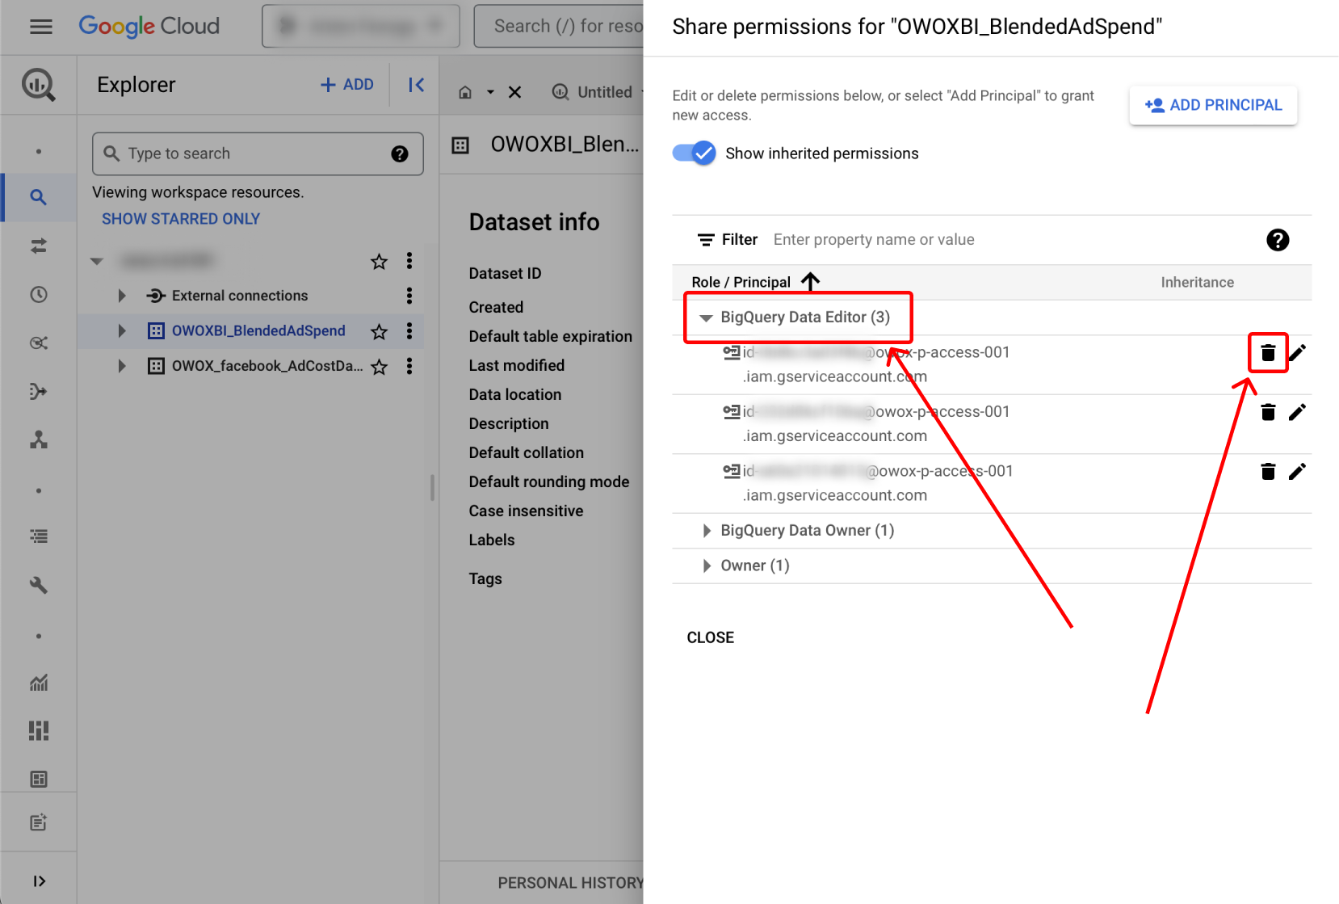Open the home tab dropdown arrow
The height and width of the screenshot is (904, 1339).
point(489,92)
